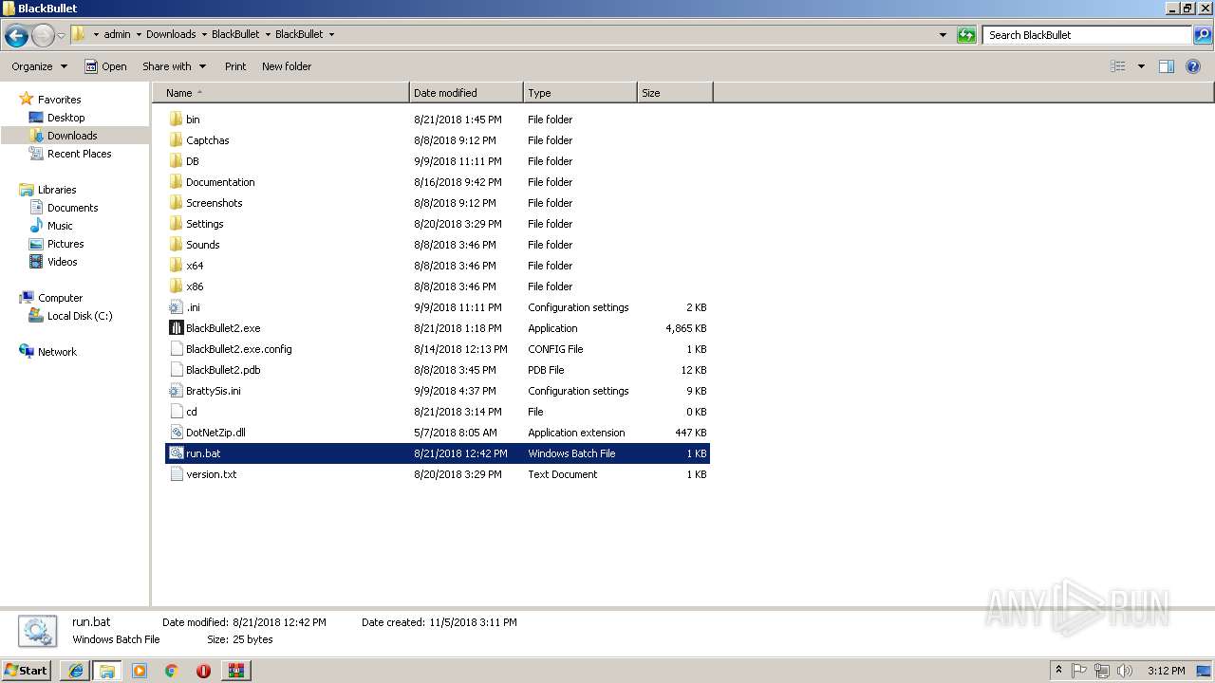This screenshot has width=1215, height=683.
Task: Select the DB folder icon
Action: 176,161
